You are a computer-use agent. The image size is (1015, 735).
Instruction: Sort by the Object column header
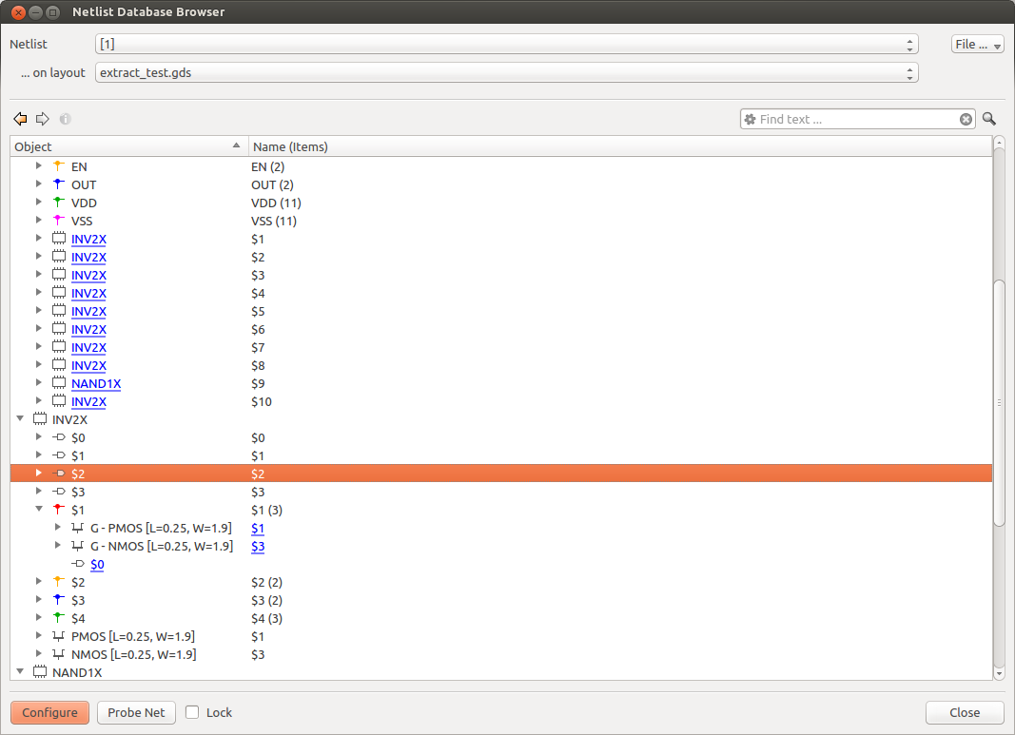pyautogui.click(x=128, y=146)
